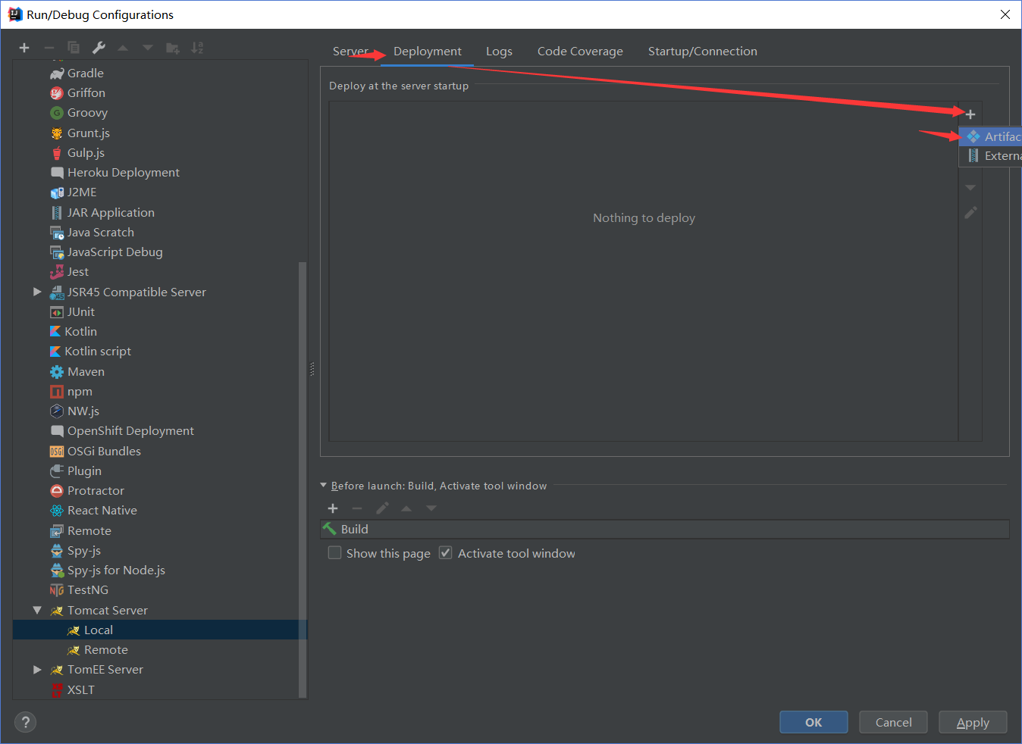
Task: Open help question mark button
Action: pyautogui.click(x=25, y=722)
